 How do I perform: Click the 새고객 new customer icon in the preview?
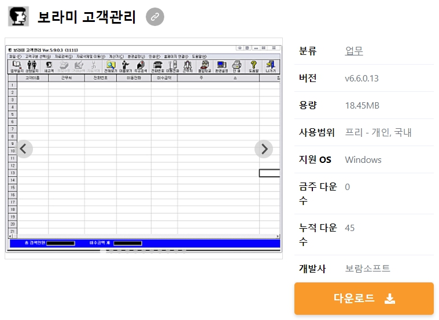pyautogui.click(x=49, y=66)
